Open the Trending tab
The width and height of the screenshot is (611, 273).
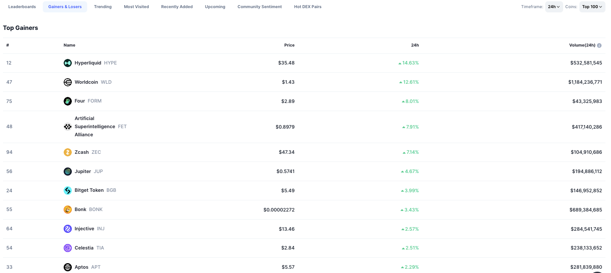click(x=103, y=7)
